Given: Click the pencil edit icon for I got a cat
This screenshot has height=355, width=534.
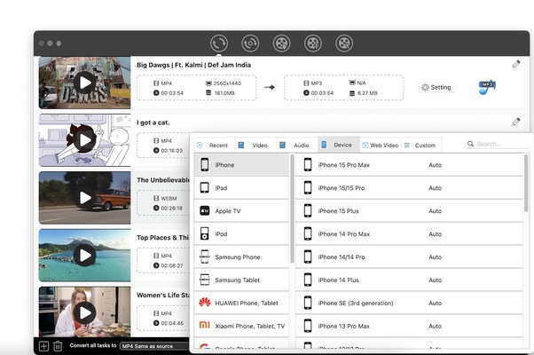Looking at the screenshot, I should [x=516, y=122].
